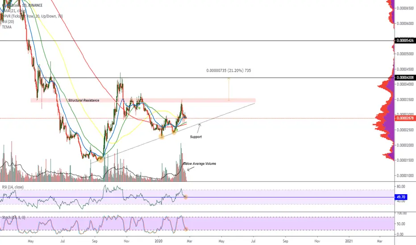Click the 0.00001000 price axis label
Viewport: 416px width, 245px height.
(x=405, y=176)
